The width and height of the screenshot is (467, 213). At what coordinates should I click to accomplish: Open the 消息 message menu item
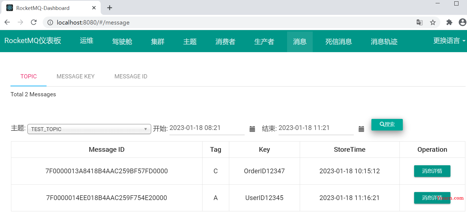[300, 42]
